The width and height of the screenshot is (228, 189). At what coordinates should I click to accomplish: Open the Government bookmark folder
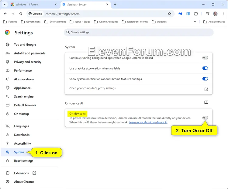(31, 22)
